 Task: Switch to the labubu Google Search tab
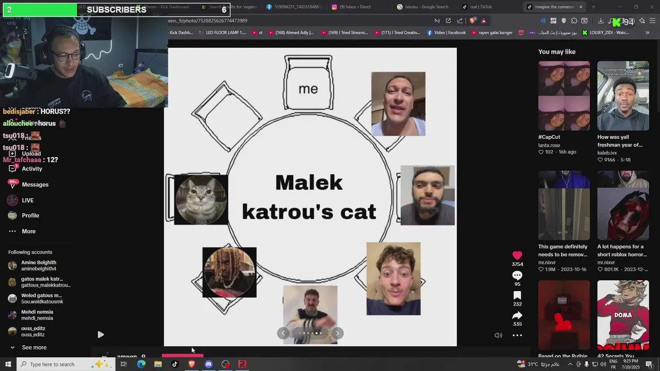[423, 7]
